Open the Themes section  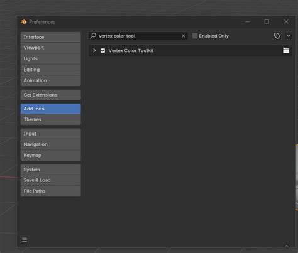[51, 119]
